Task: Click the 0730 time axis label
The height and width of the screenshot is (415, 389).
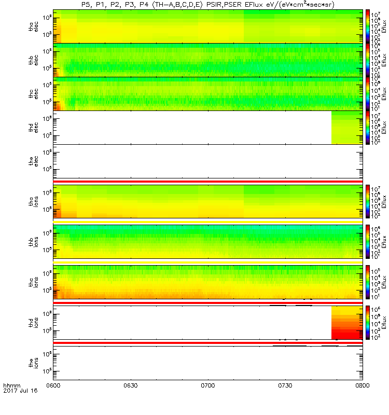Action: 285,385
